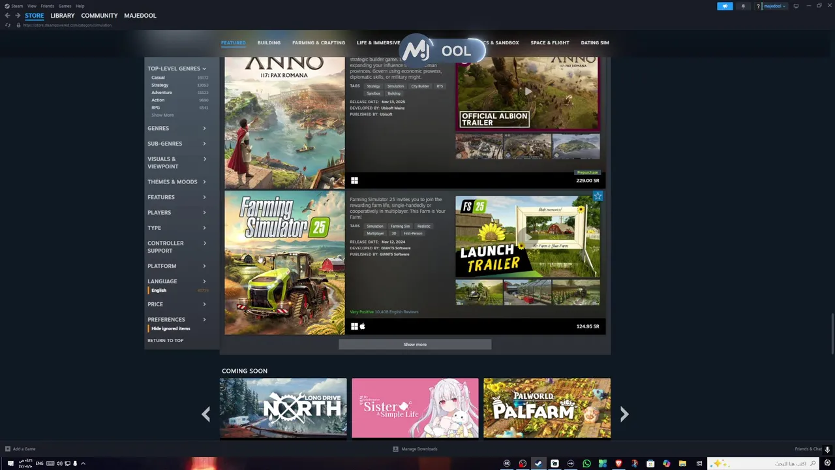This screenshot has height=470, width=835.
Task: Open the majedool account dropdown
Action: pos(774,6)
